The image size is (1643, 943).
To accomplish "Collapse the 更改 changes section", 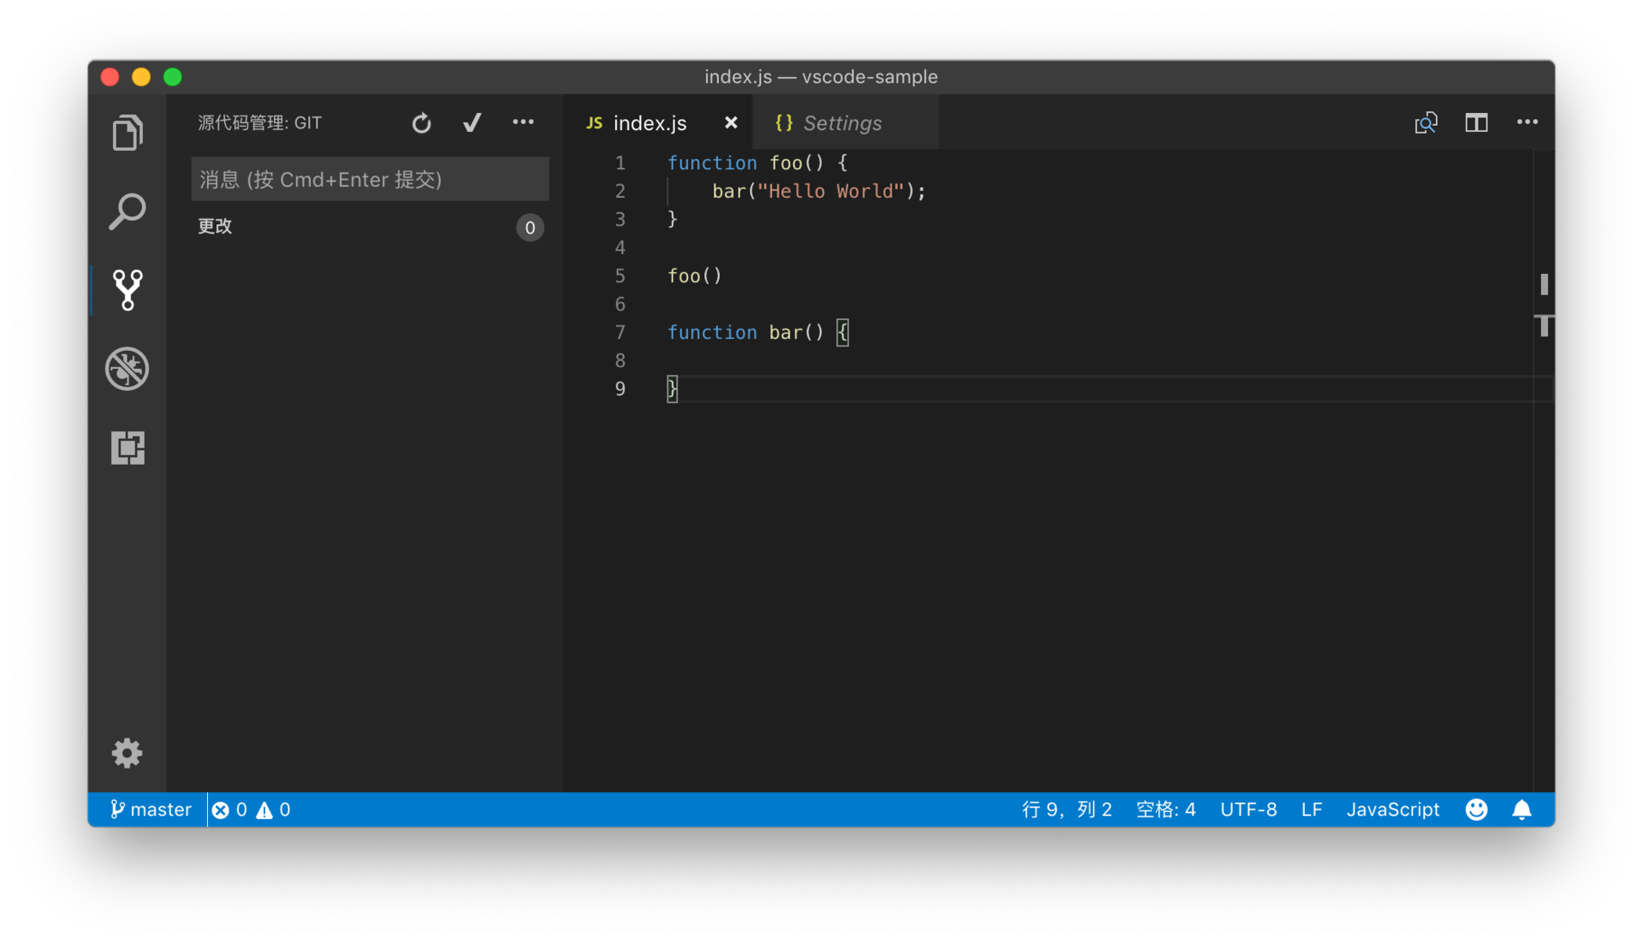I will [x=216, y=227].
